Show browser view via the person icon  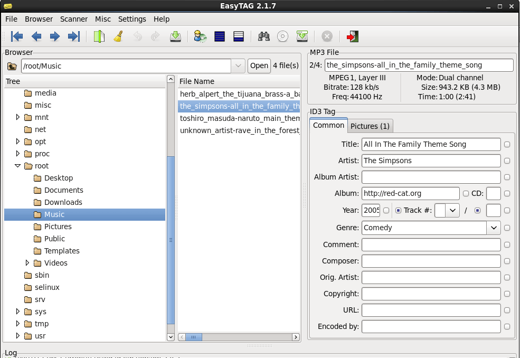[200, 36]
